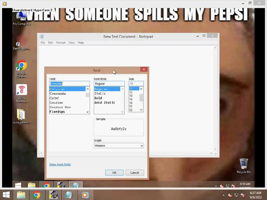This screenshot has width=267, height=200.
Task: Open the outer Start button
Action: [6, 195]
